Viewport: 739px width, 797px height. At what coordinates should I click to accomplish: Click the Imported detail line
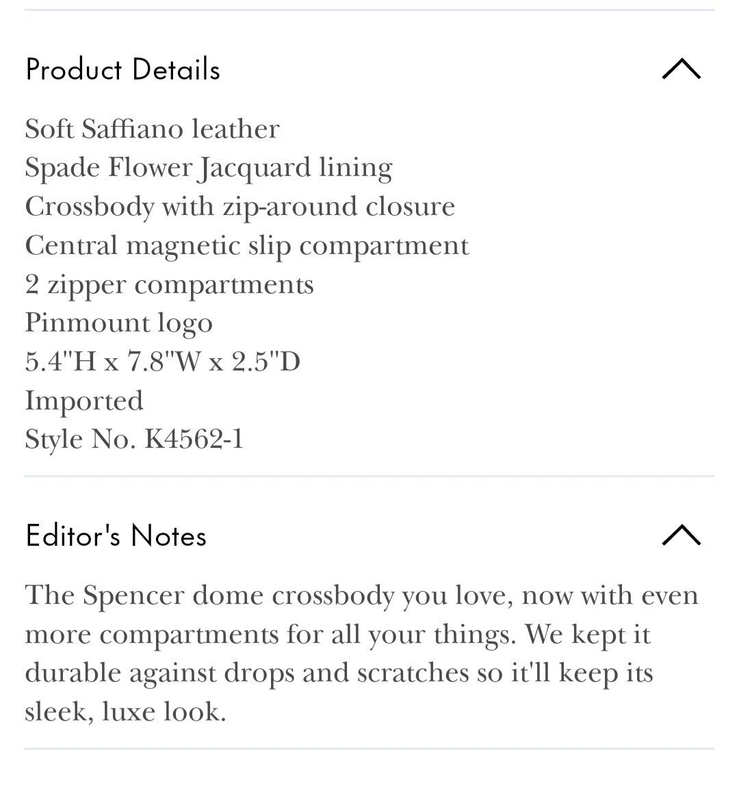[83, 401]
